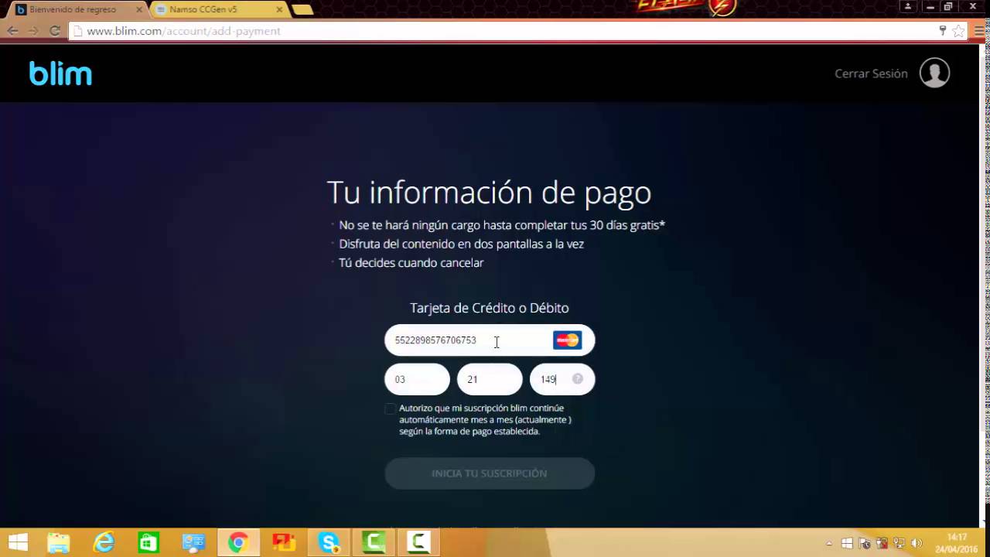The image size is (990, 557).
Task: Click the expiry year field 21
Action: point(490,379)
